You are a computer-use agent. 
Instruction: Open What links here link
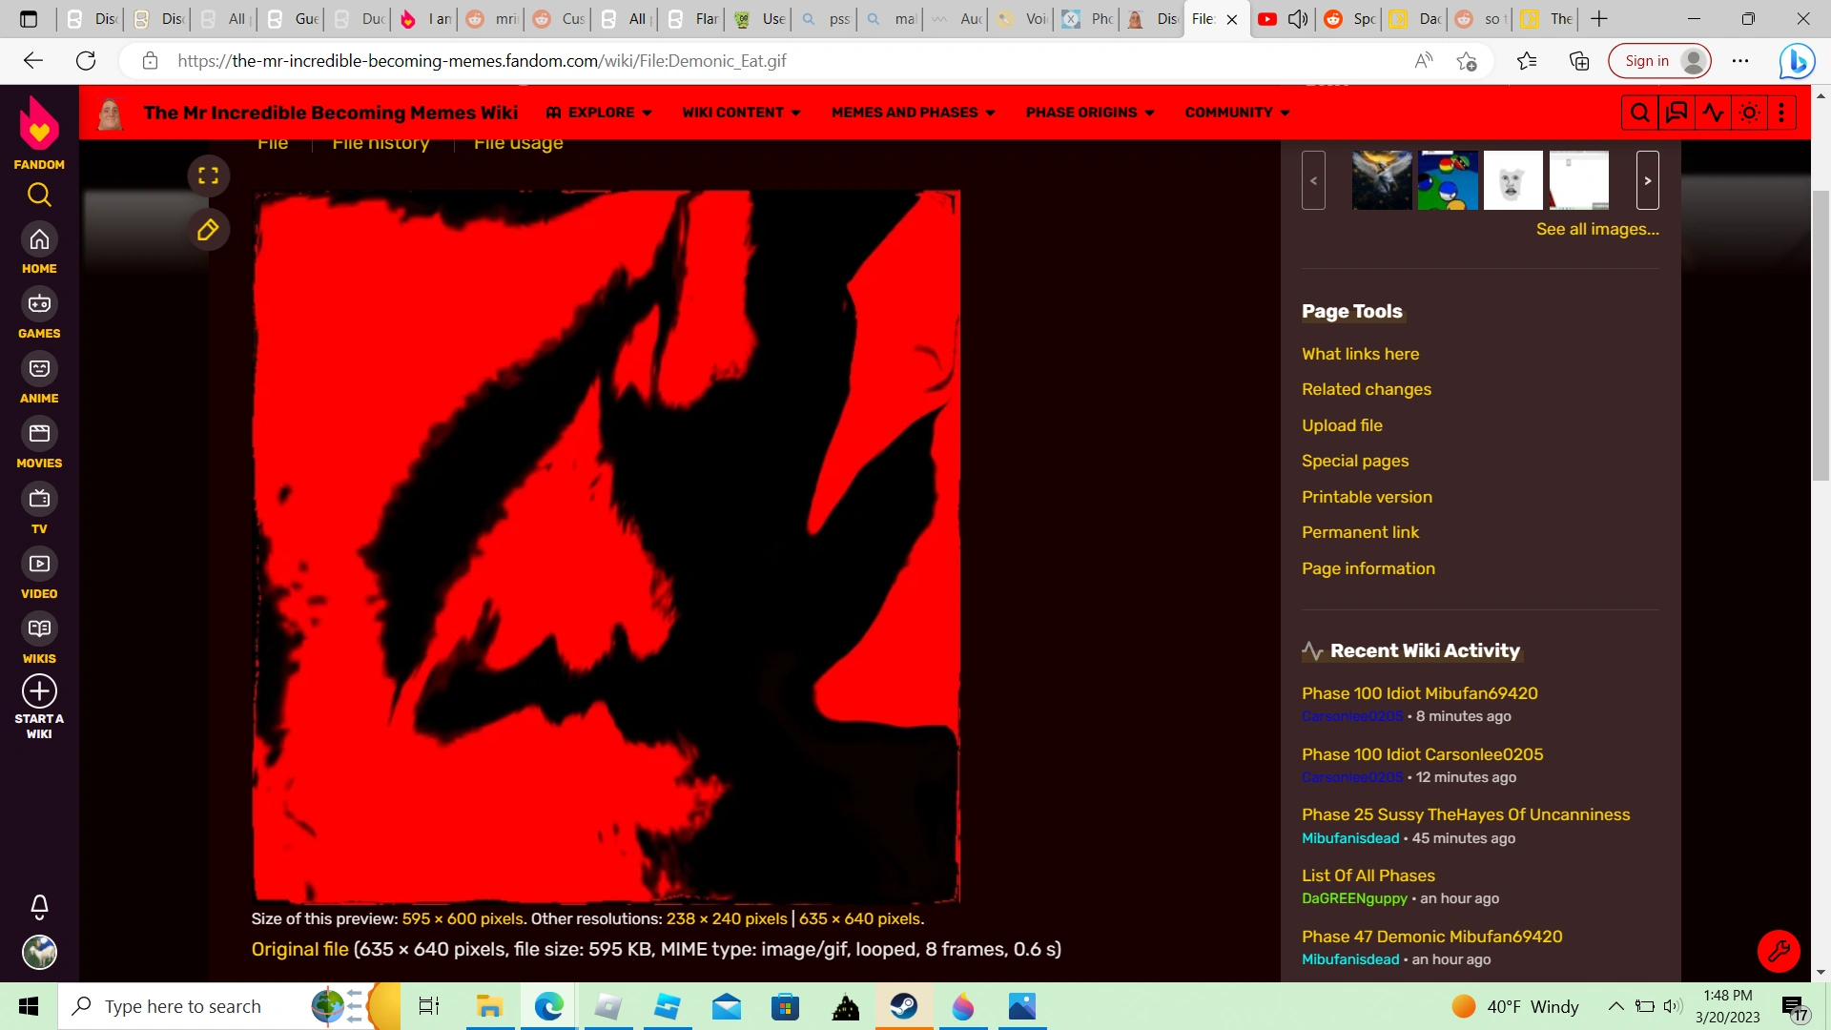click(x=1360, y=354)
